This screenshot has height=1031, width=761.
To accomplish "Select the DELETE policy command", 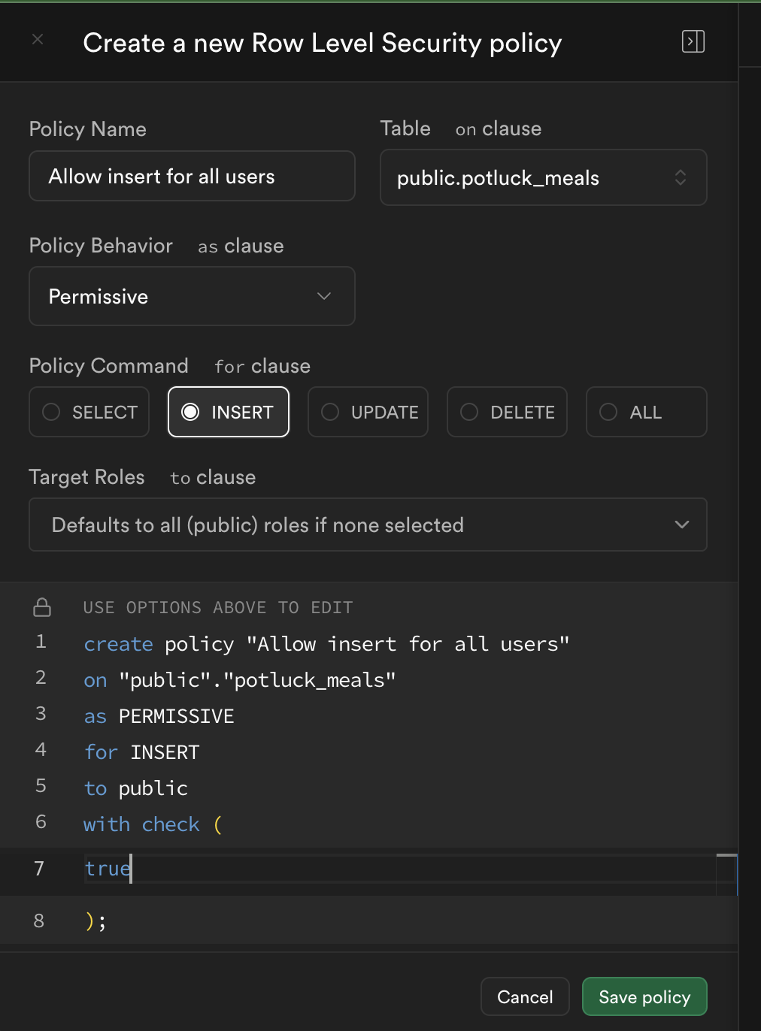I will pyautogui.click(x=507, y=412).
